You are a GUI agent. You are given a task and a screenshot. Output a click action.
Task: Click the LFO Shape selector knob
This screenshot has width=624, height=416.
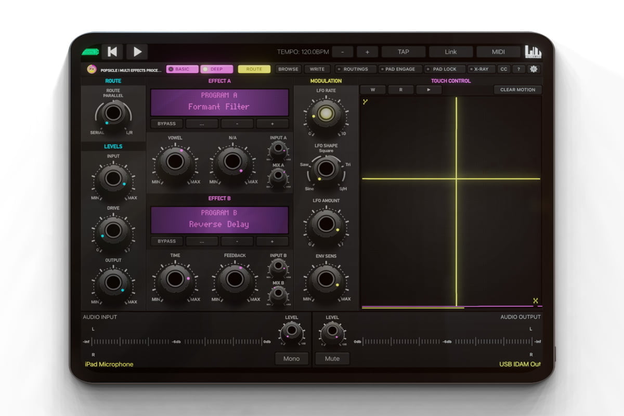(x=326, y=168)
